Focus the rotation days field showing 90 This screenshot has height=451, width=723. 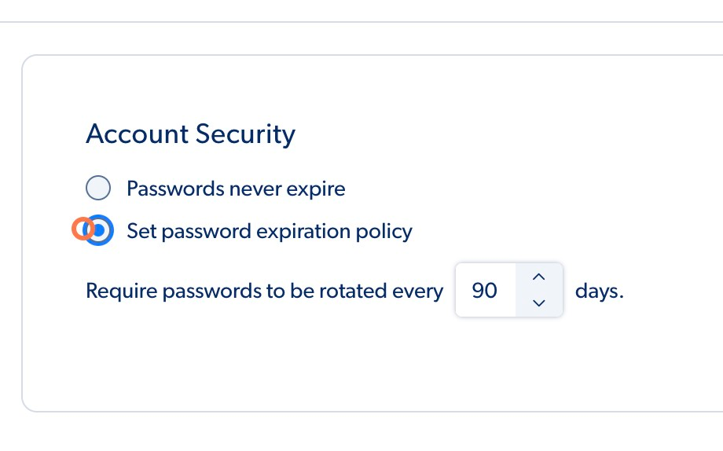point(486,291)
